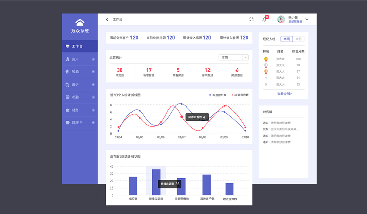Click the 工作台 header breadcrumb title

click(x=118, y=19)
